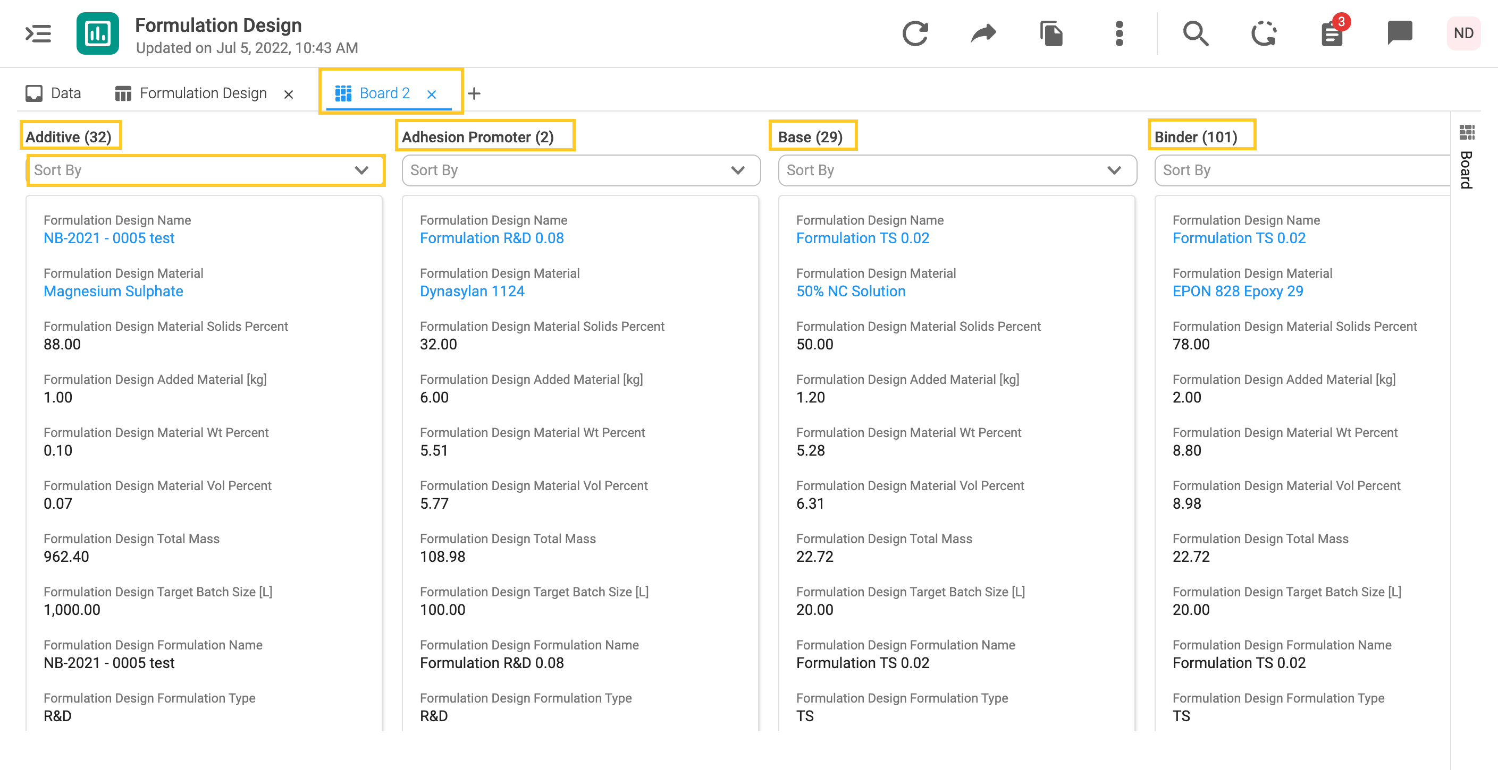
Task: Open Sort By dropdown under Base
Action: click(x=957, y=170)
